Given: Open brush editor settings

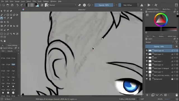Looking at the screenshot, I should pos(42,5).
